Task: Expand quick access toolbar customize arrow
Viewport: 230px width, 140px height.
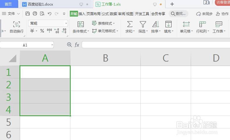Action: 64,14
